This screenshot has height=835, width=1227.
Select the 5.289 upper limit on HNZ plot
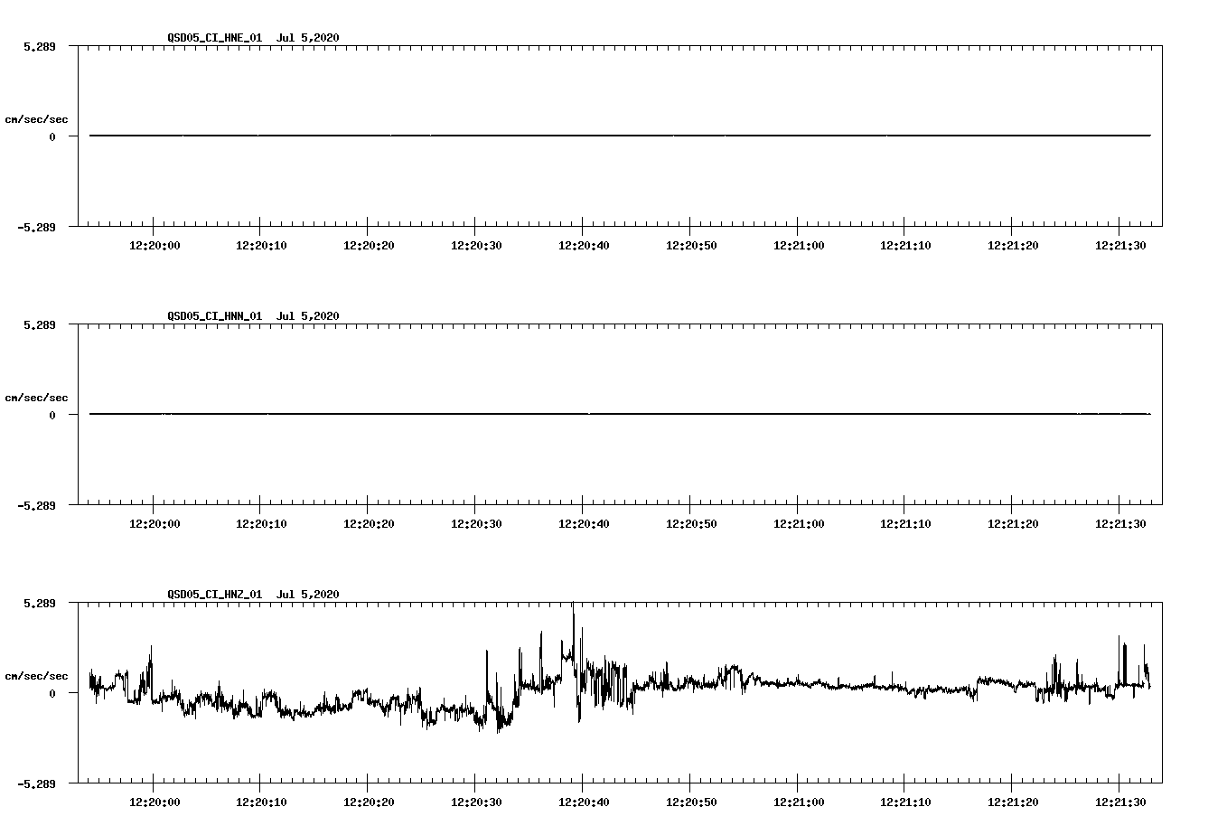[40, 603]
